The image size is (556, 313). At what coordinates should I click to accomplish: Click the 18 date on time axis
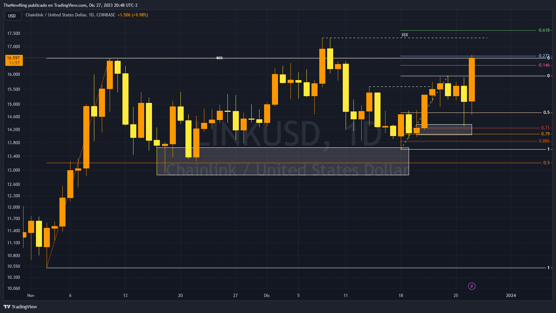[401, 296]
